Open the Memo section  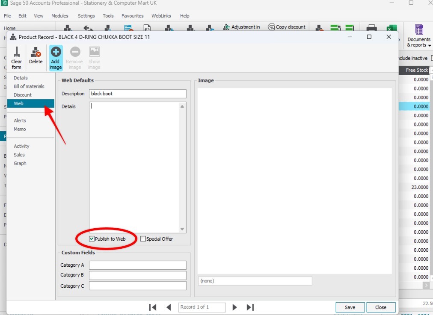click(x=20, y=129)
